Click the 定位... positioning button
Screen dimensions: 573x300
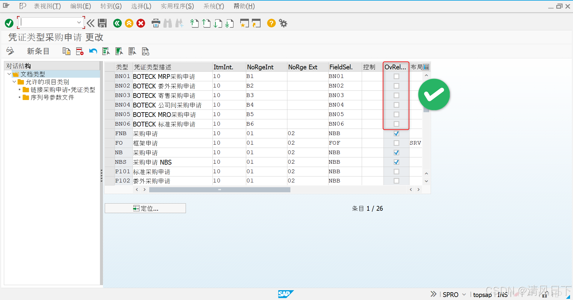point(145,208)
